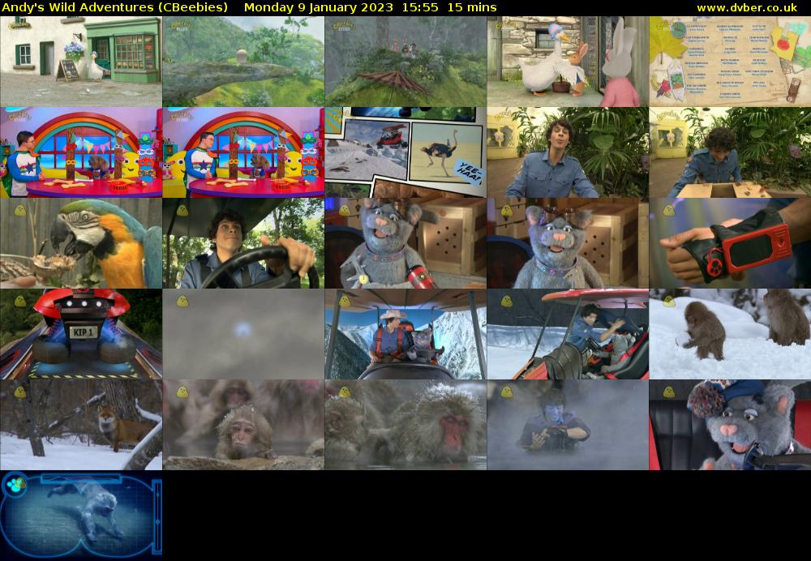Open thumbnail of mossy tree branch with egg
Image resolution: width=811 pixels, height=561 pixels.
(243, 62)
